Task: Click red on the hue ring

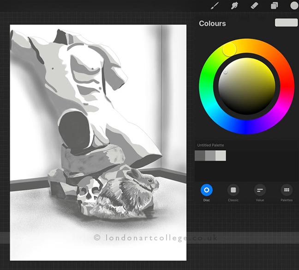Action: tap(287, 86)
